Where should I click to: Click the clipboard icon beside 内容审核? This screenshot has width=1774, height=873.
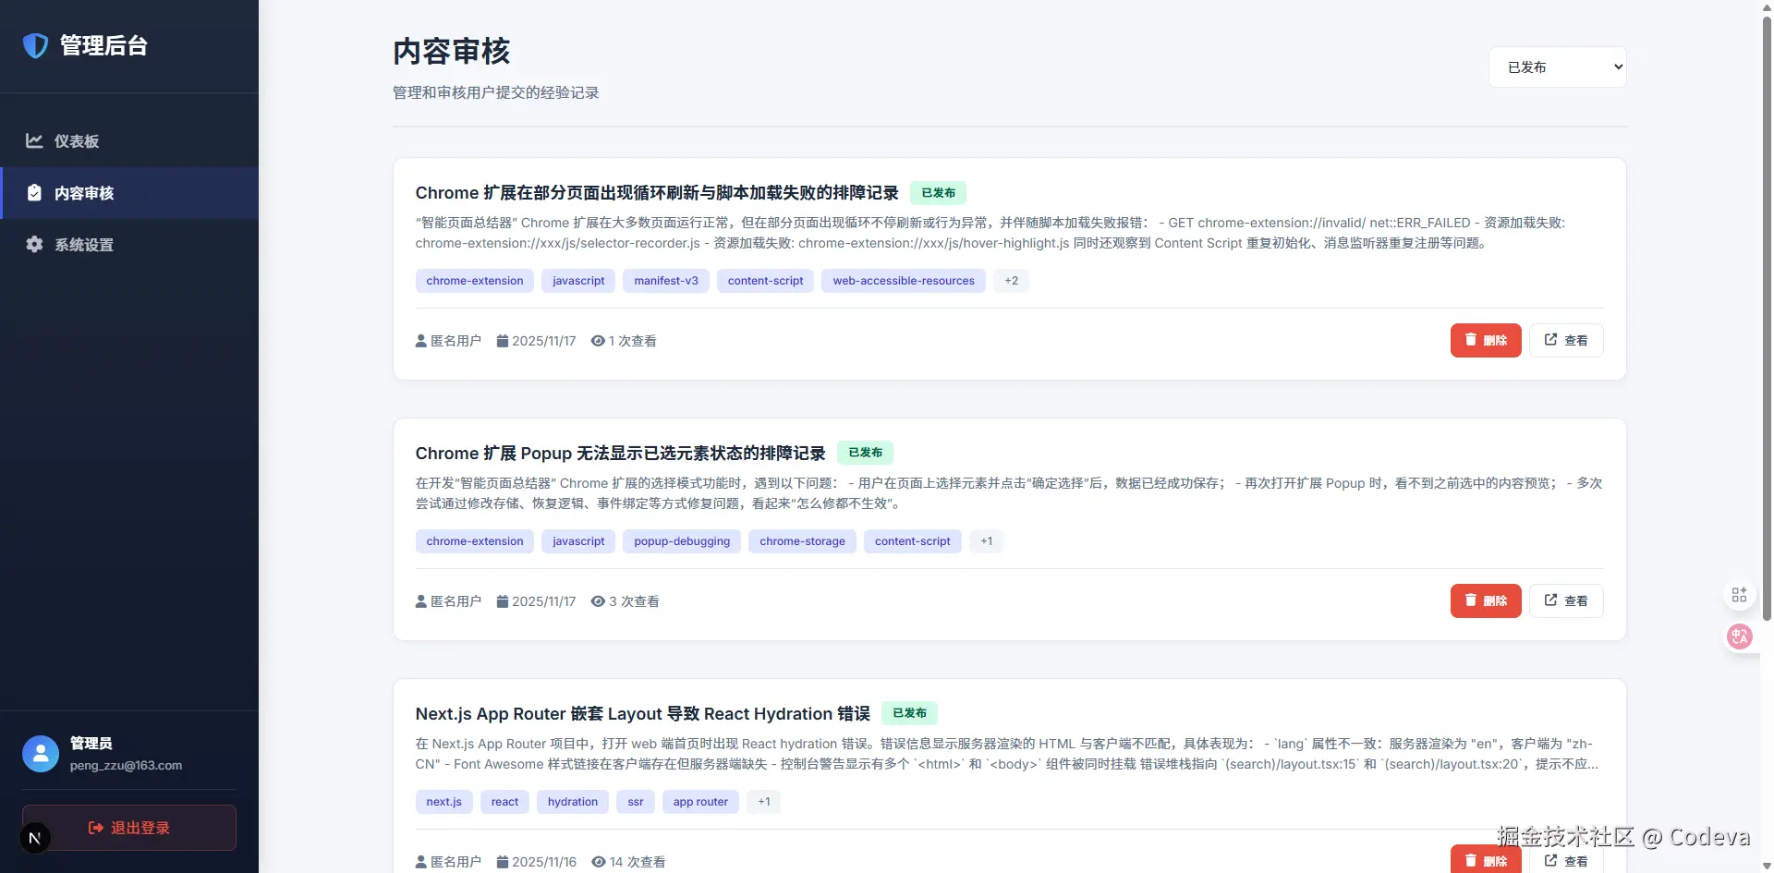[x=34, y=193]
